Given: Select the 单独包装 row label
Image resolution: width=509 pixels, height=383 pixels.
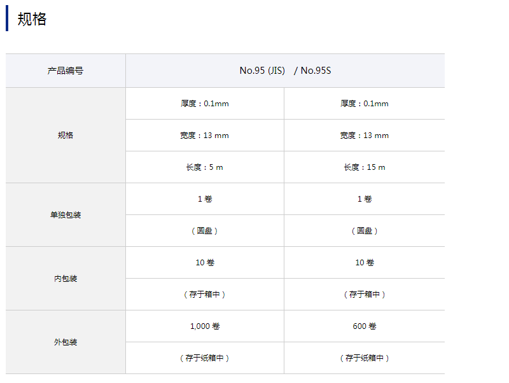Looking at the screenshot, I should click(66, 215).
